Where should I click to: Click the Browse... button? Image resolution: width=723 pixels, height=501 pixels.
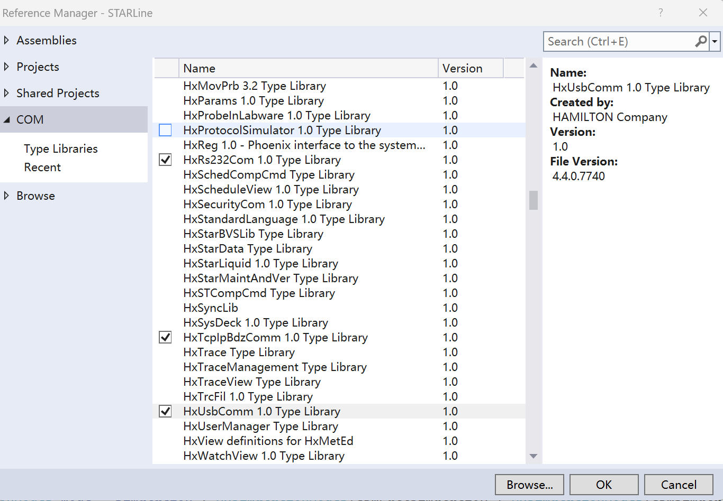click(x=529, y=485)
